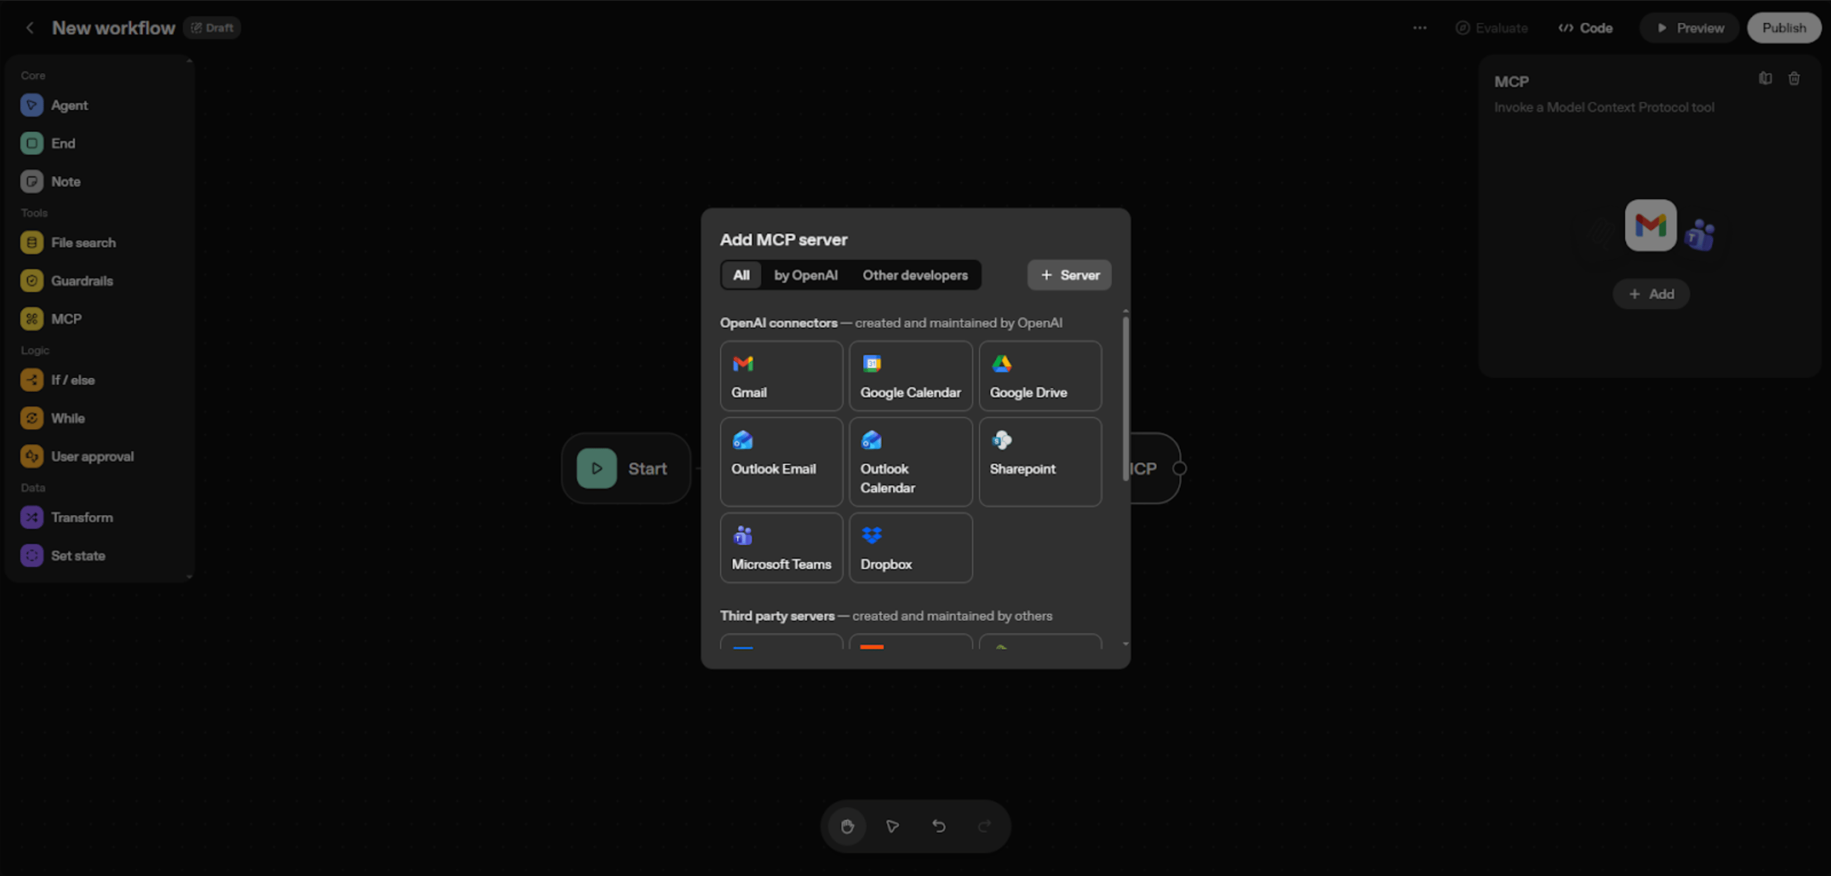Select the hand pan tool
1831x876 pixels.
pos(847,826)
